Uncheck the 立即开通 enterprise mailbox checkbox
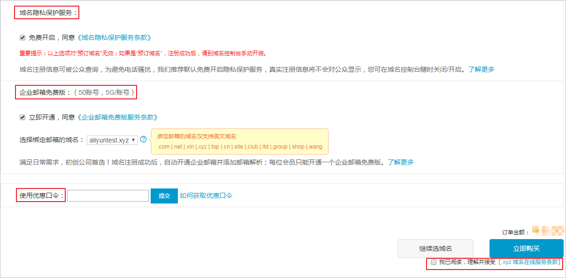566x278 pixels. point(22,117)
